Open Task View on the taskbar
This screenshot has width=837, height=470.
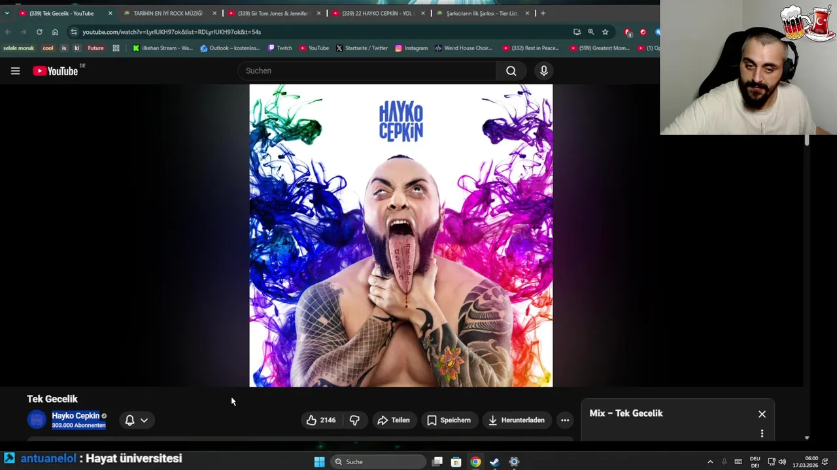point(437,462)
